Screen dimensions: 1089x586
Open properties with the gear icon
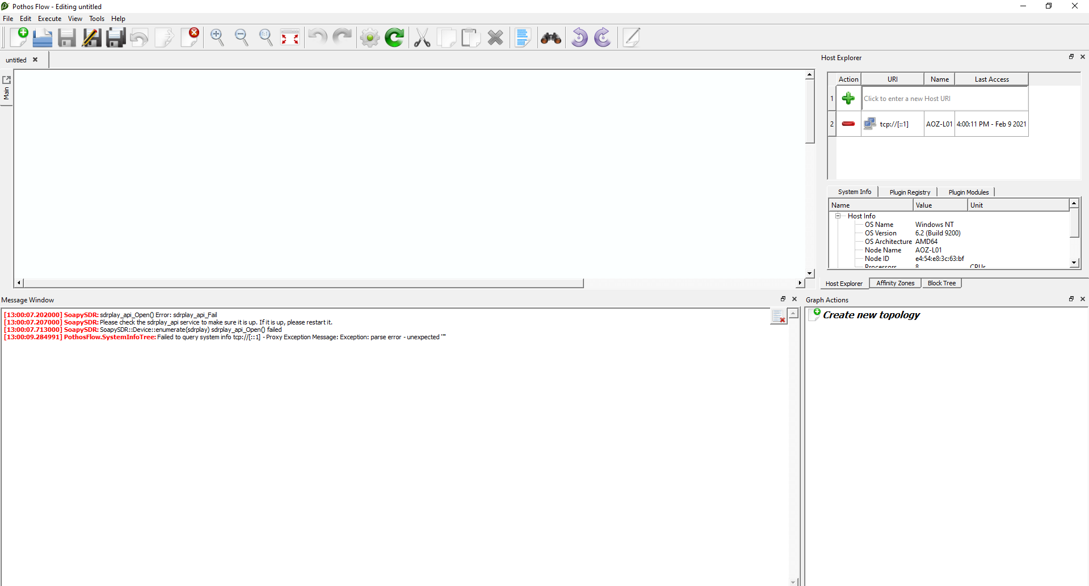[369, 37]
